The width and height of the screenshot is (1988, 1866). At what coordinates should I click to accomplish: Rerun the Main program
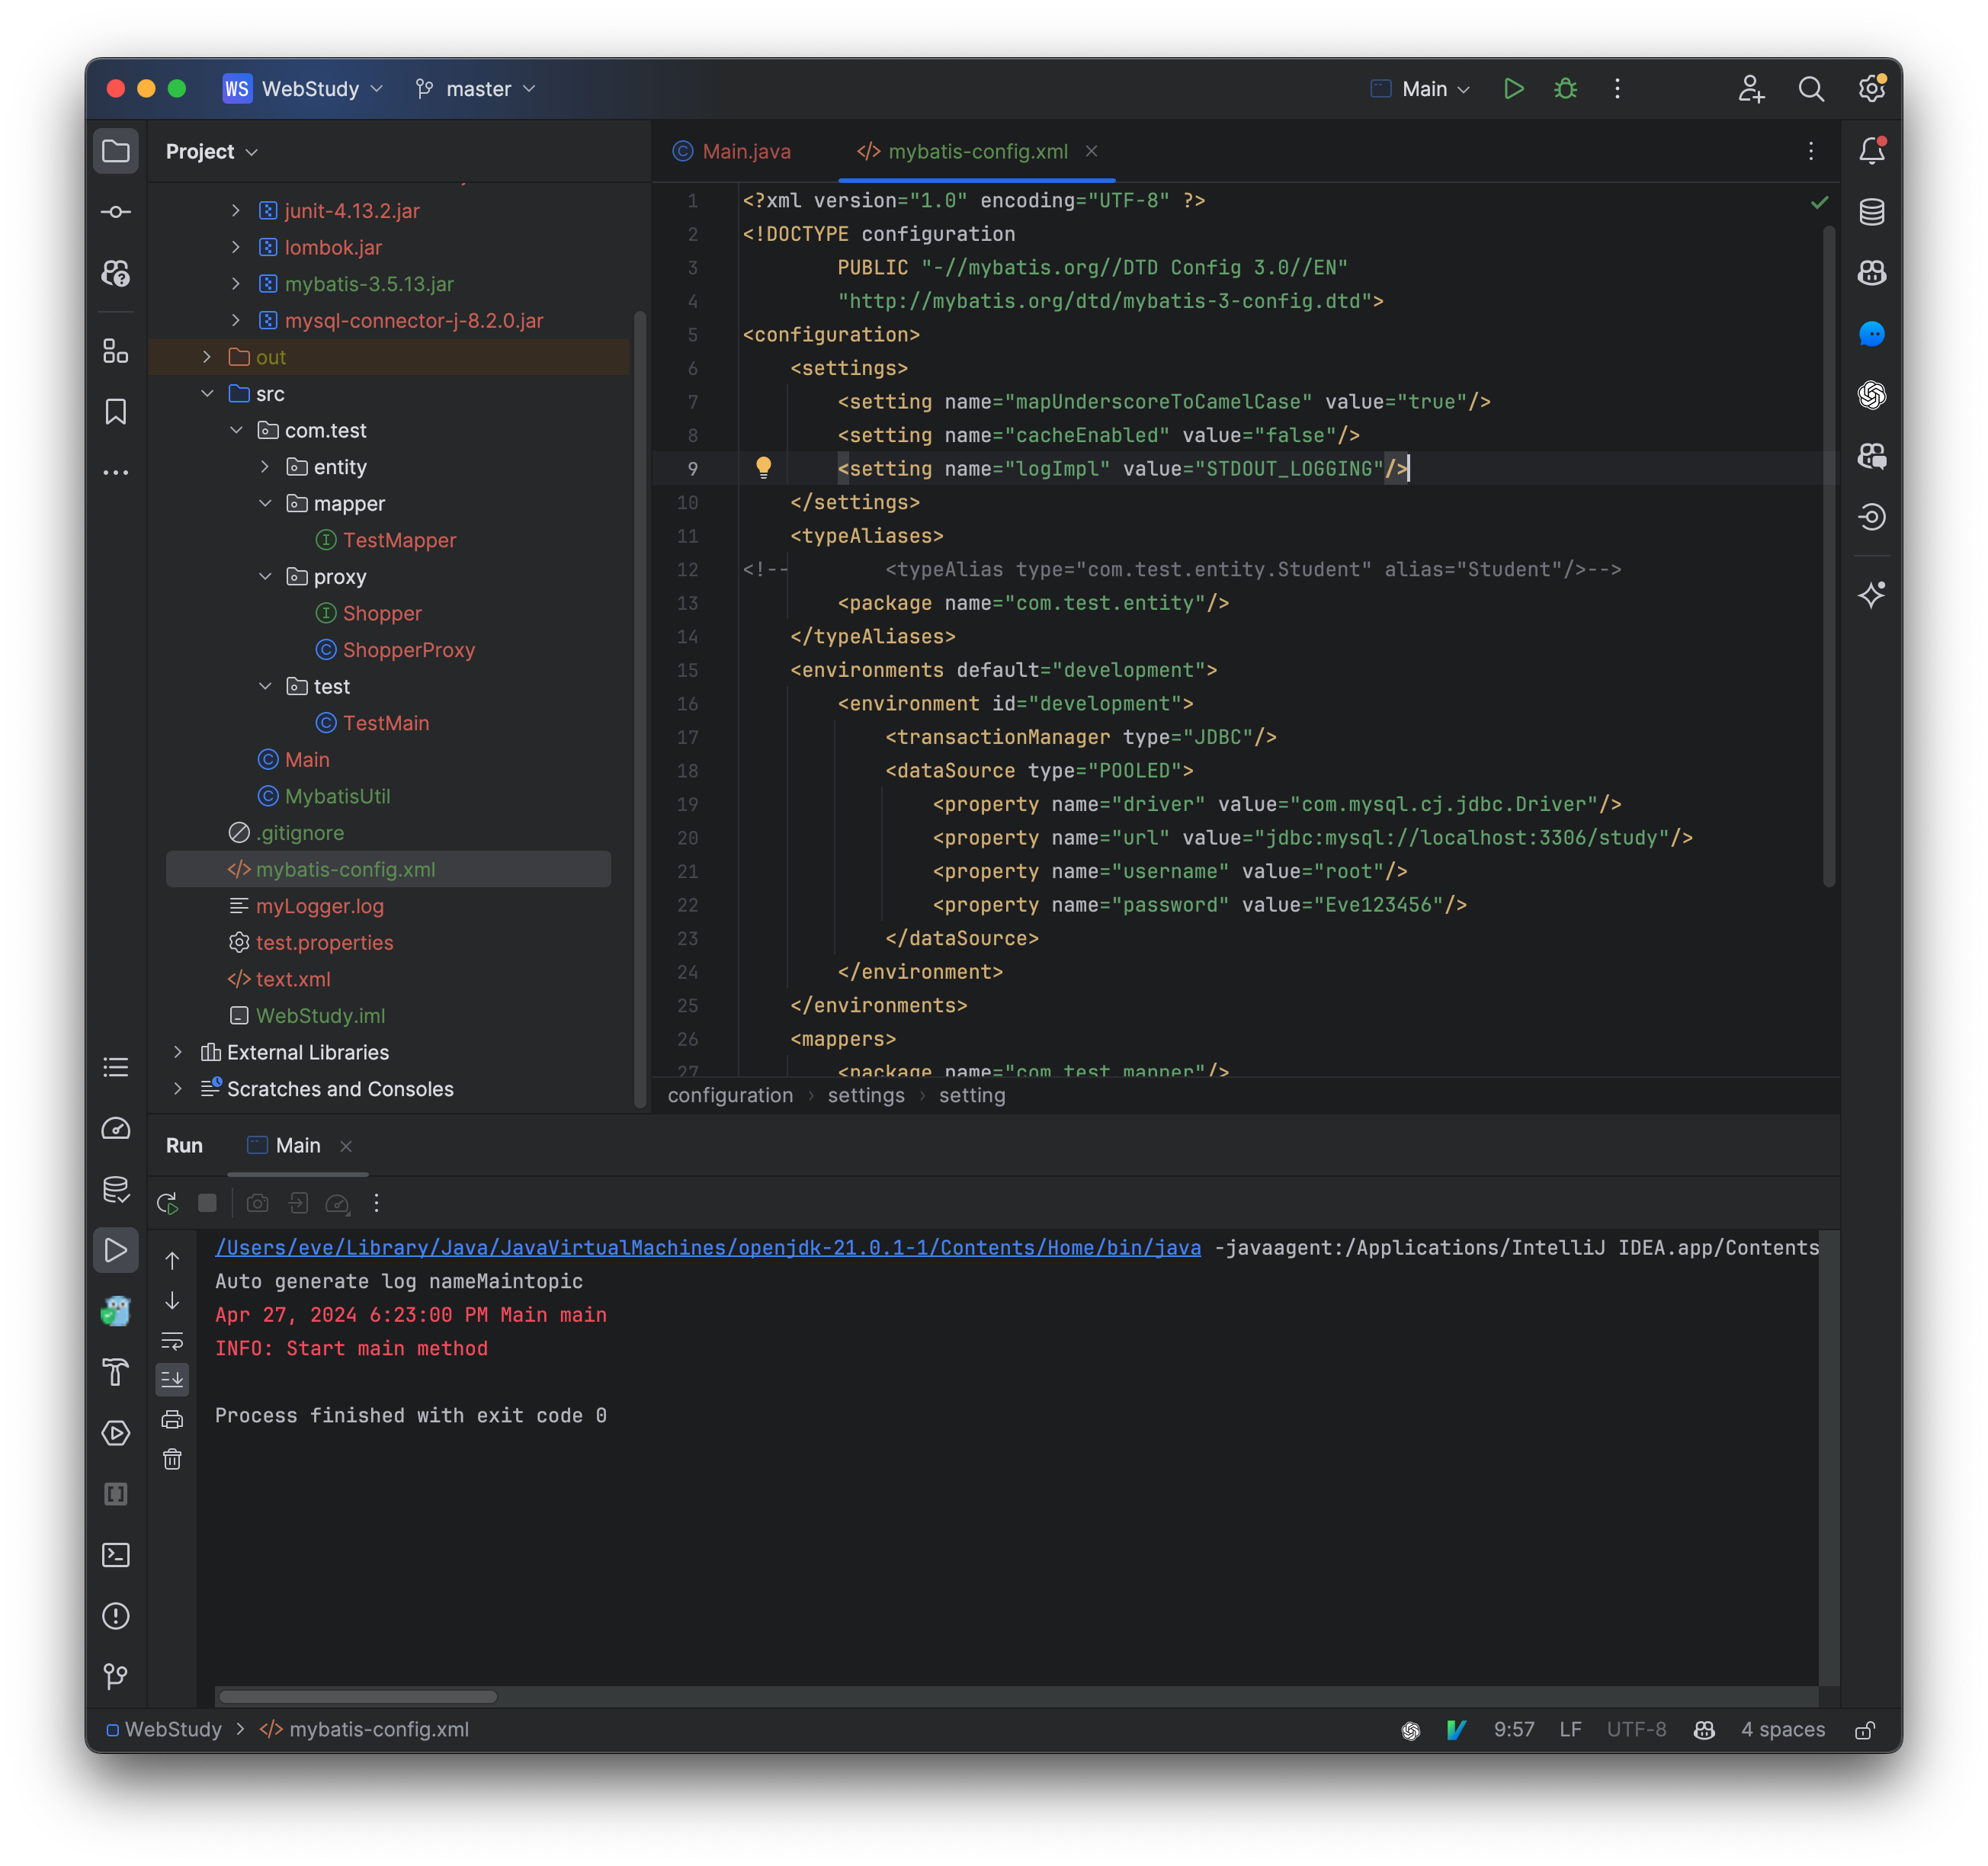point(167,1203)
